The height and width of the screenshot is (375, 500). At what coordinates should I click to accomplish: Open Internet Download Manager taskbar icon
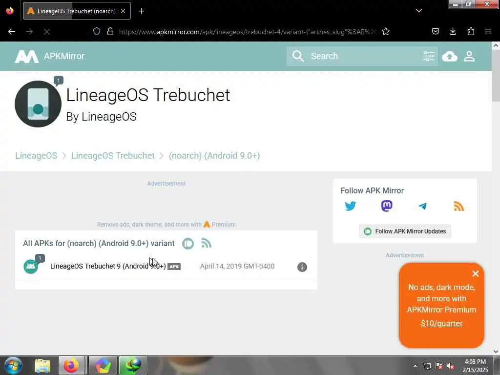(x=133, y=365)
